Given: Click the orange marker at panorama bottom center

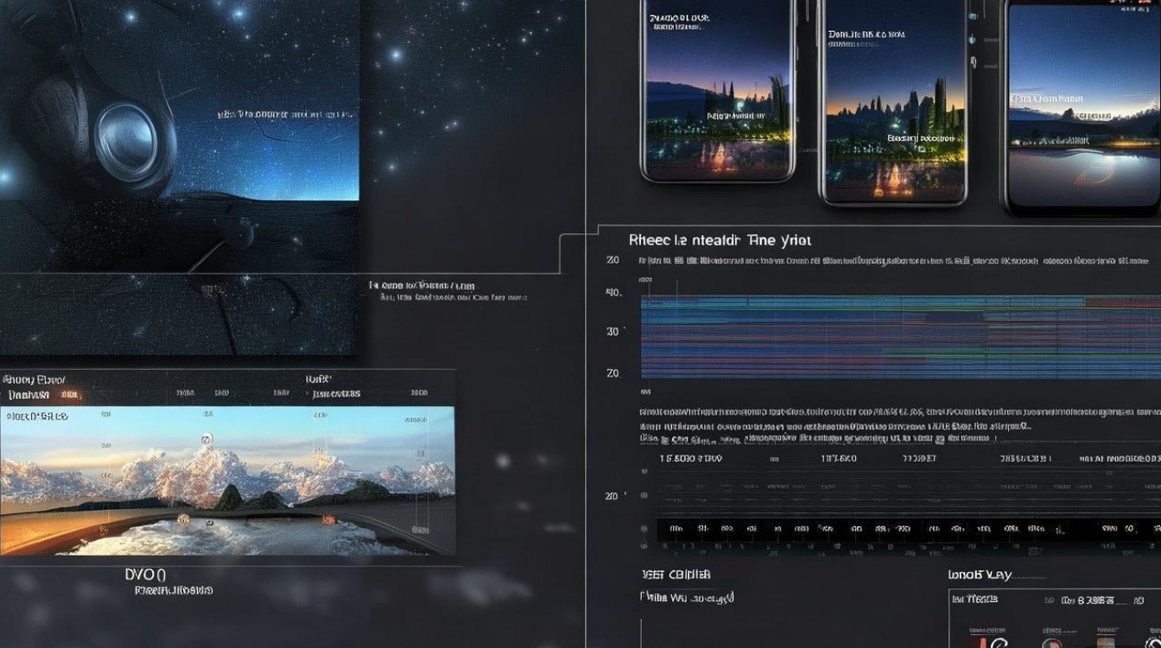Looking at the screenshot, I should (183, 519).
